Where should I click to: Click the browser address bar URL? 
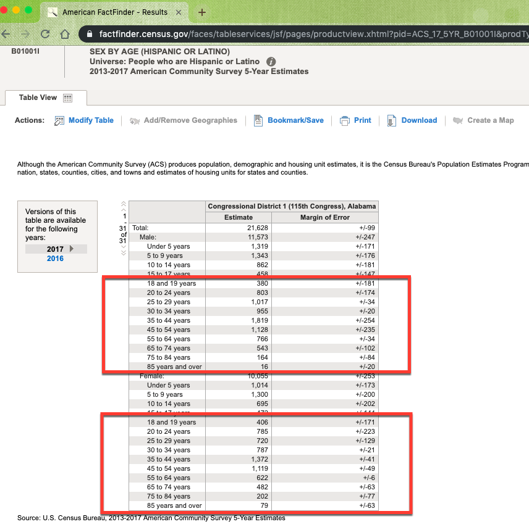[309, 34]
